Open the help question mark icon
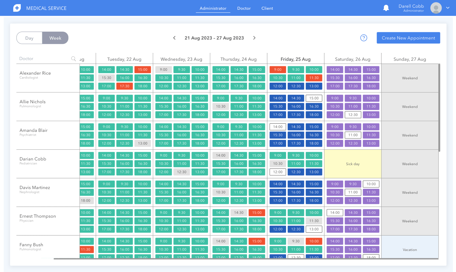The width and height of the screenshot is (456, 272). (x=363, y=38)
